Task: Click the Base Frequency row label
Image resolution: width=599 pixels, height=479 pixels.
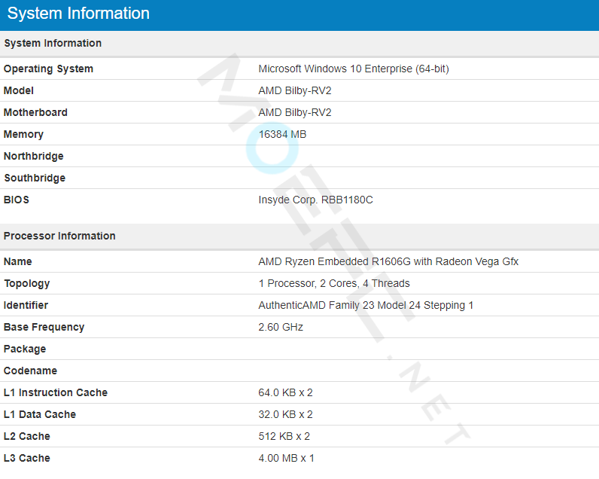Action: tap(44, 327)
